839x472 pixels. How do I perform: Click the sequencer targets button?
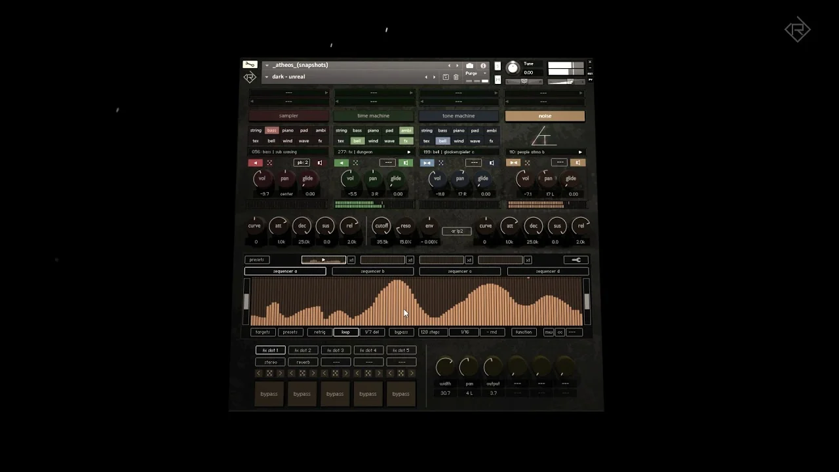pyautogui.click(x=262, y=332)
